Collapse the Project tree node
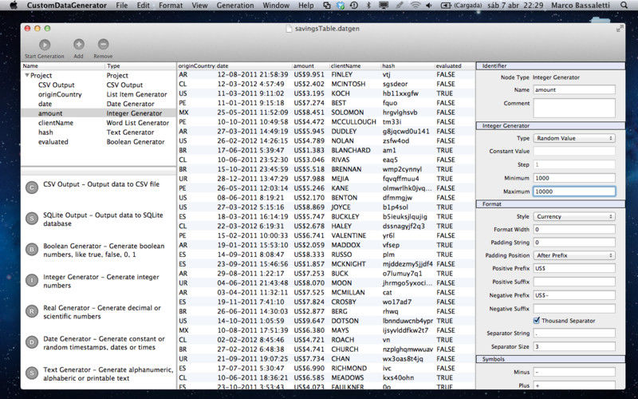Image resolution: width=638 pixels, height=399 pixels. coord(27,75)
